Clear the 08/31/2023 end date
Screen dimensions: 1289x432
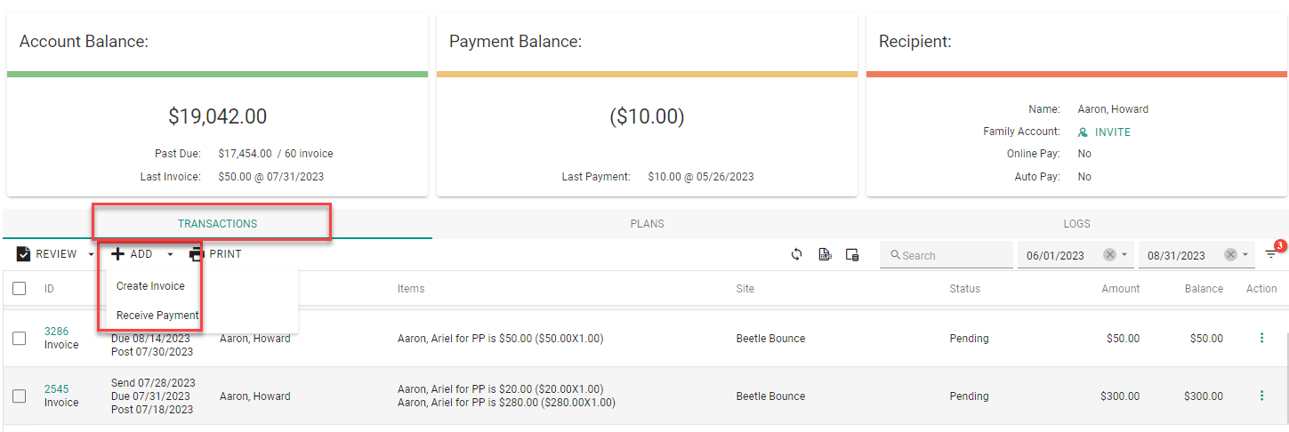point(1230,255)
